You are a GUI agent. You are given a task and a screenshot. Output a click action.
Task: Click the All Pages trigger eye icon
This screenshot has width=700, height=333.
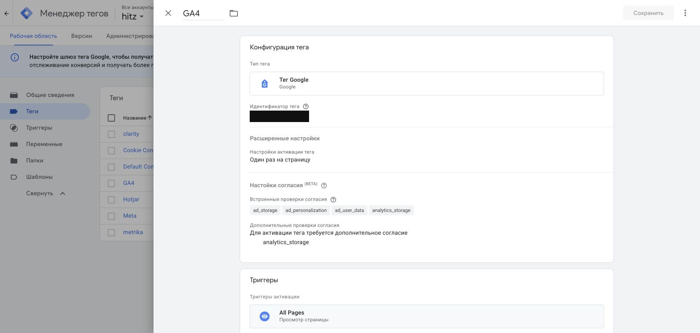[264, 316]
